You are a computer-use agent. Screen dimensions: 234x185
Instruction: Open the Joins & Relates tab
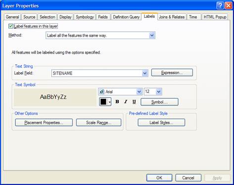point(172,17)
